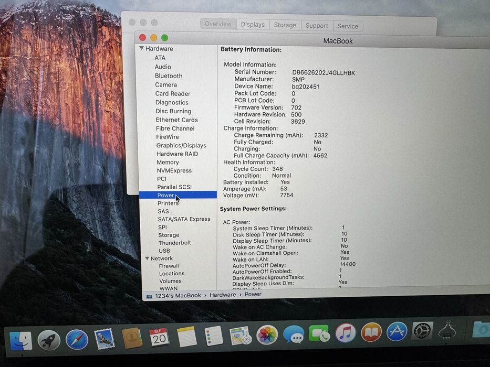Click Hardware in bottom path bar
The width and height of the screenshot is (490, 367).
pos(223,295)
